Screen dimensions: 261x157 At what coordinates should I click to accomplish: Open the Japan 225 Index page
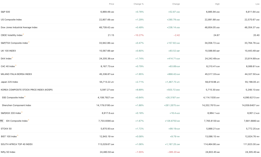[9, 82]
